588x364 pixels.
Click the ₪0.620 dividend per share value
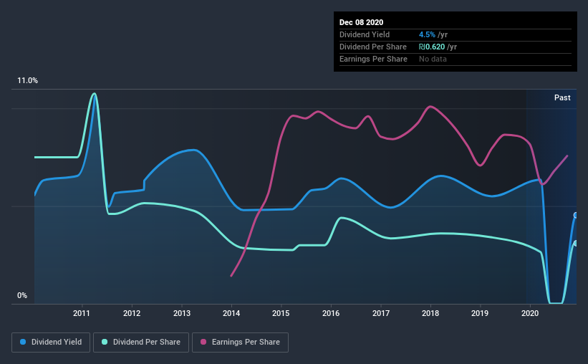point(432,47)
